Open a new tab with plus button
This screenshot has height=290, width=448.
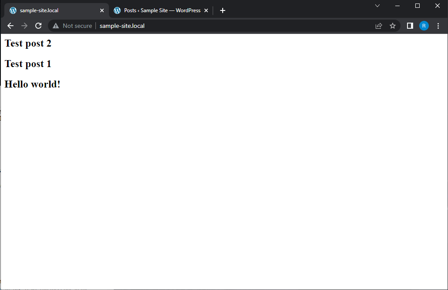[223, 10]
